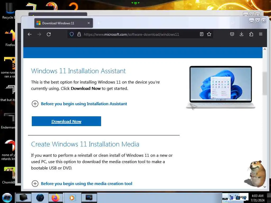Screen dimensions: 271x203
Task: Go back to the previous page
Action: tap(30, 34)
